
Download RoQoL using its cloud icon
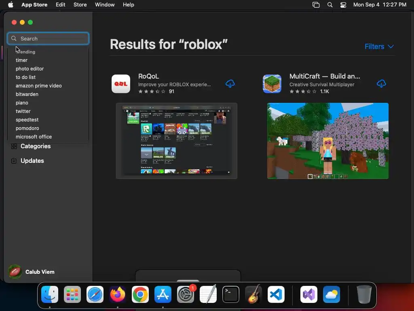[x=230, y=84]
